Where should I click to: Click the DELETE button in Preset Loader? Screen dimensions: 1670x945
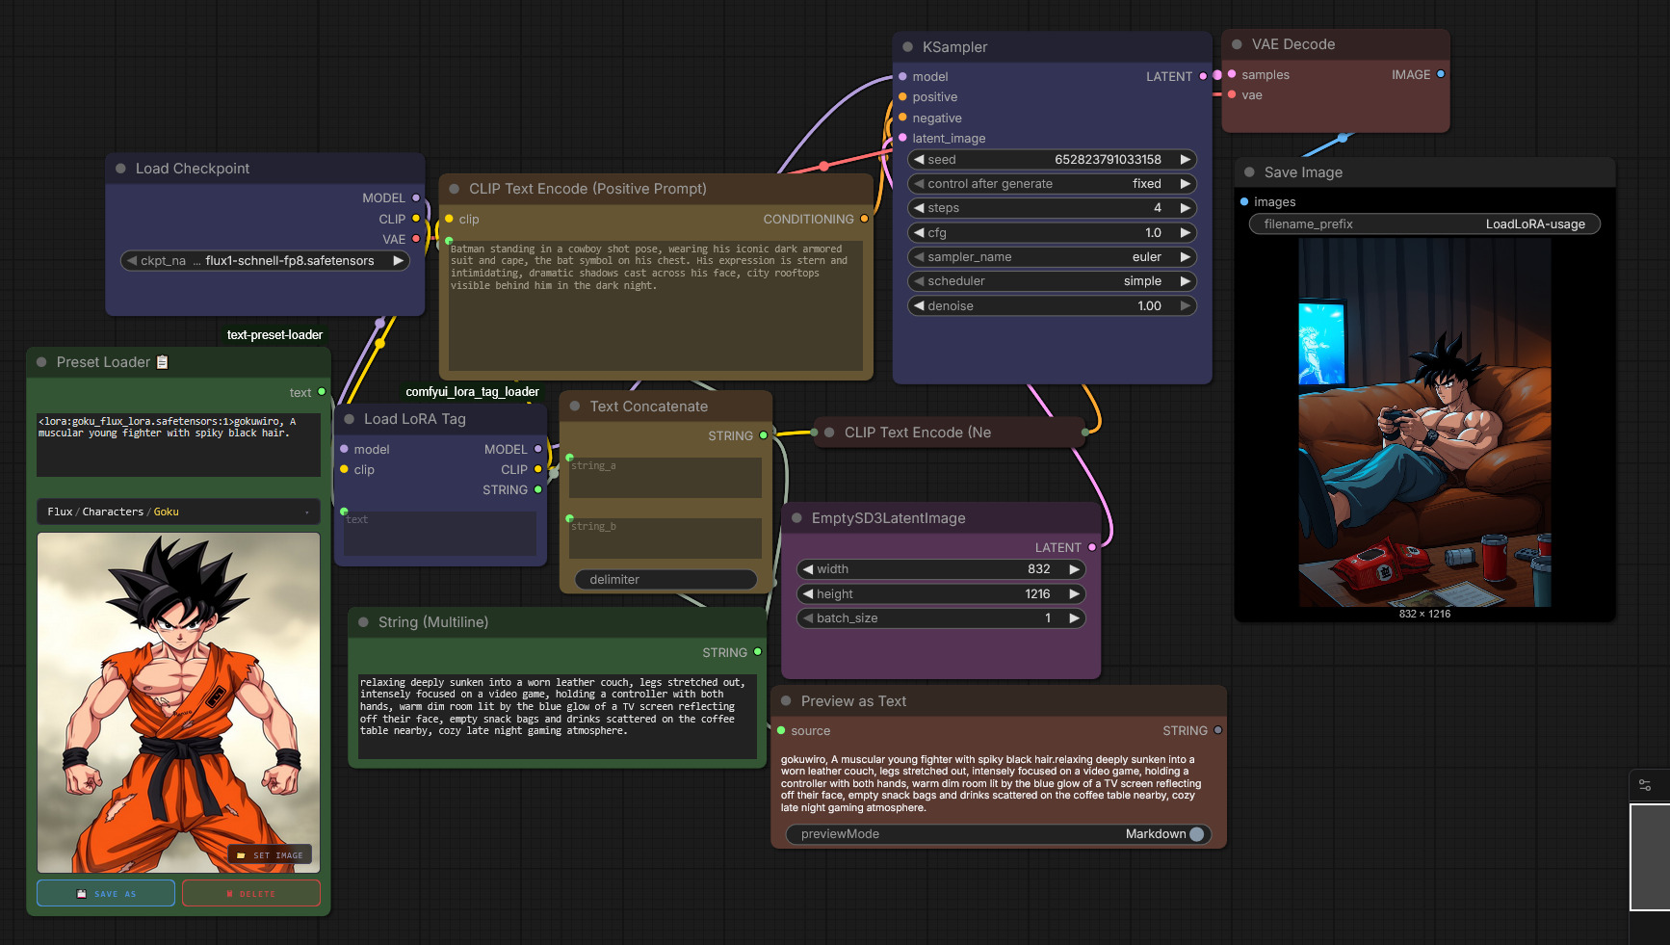[251, 894]
